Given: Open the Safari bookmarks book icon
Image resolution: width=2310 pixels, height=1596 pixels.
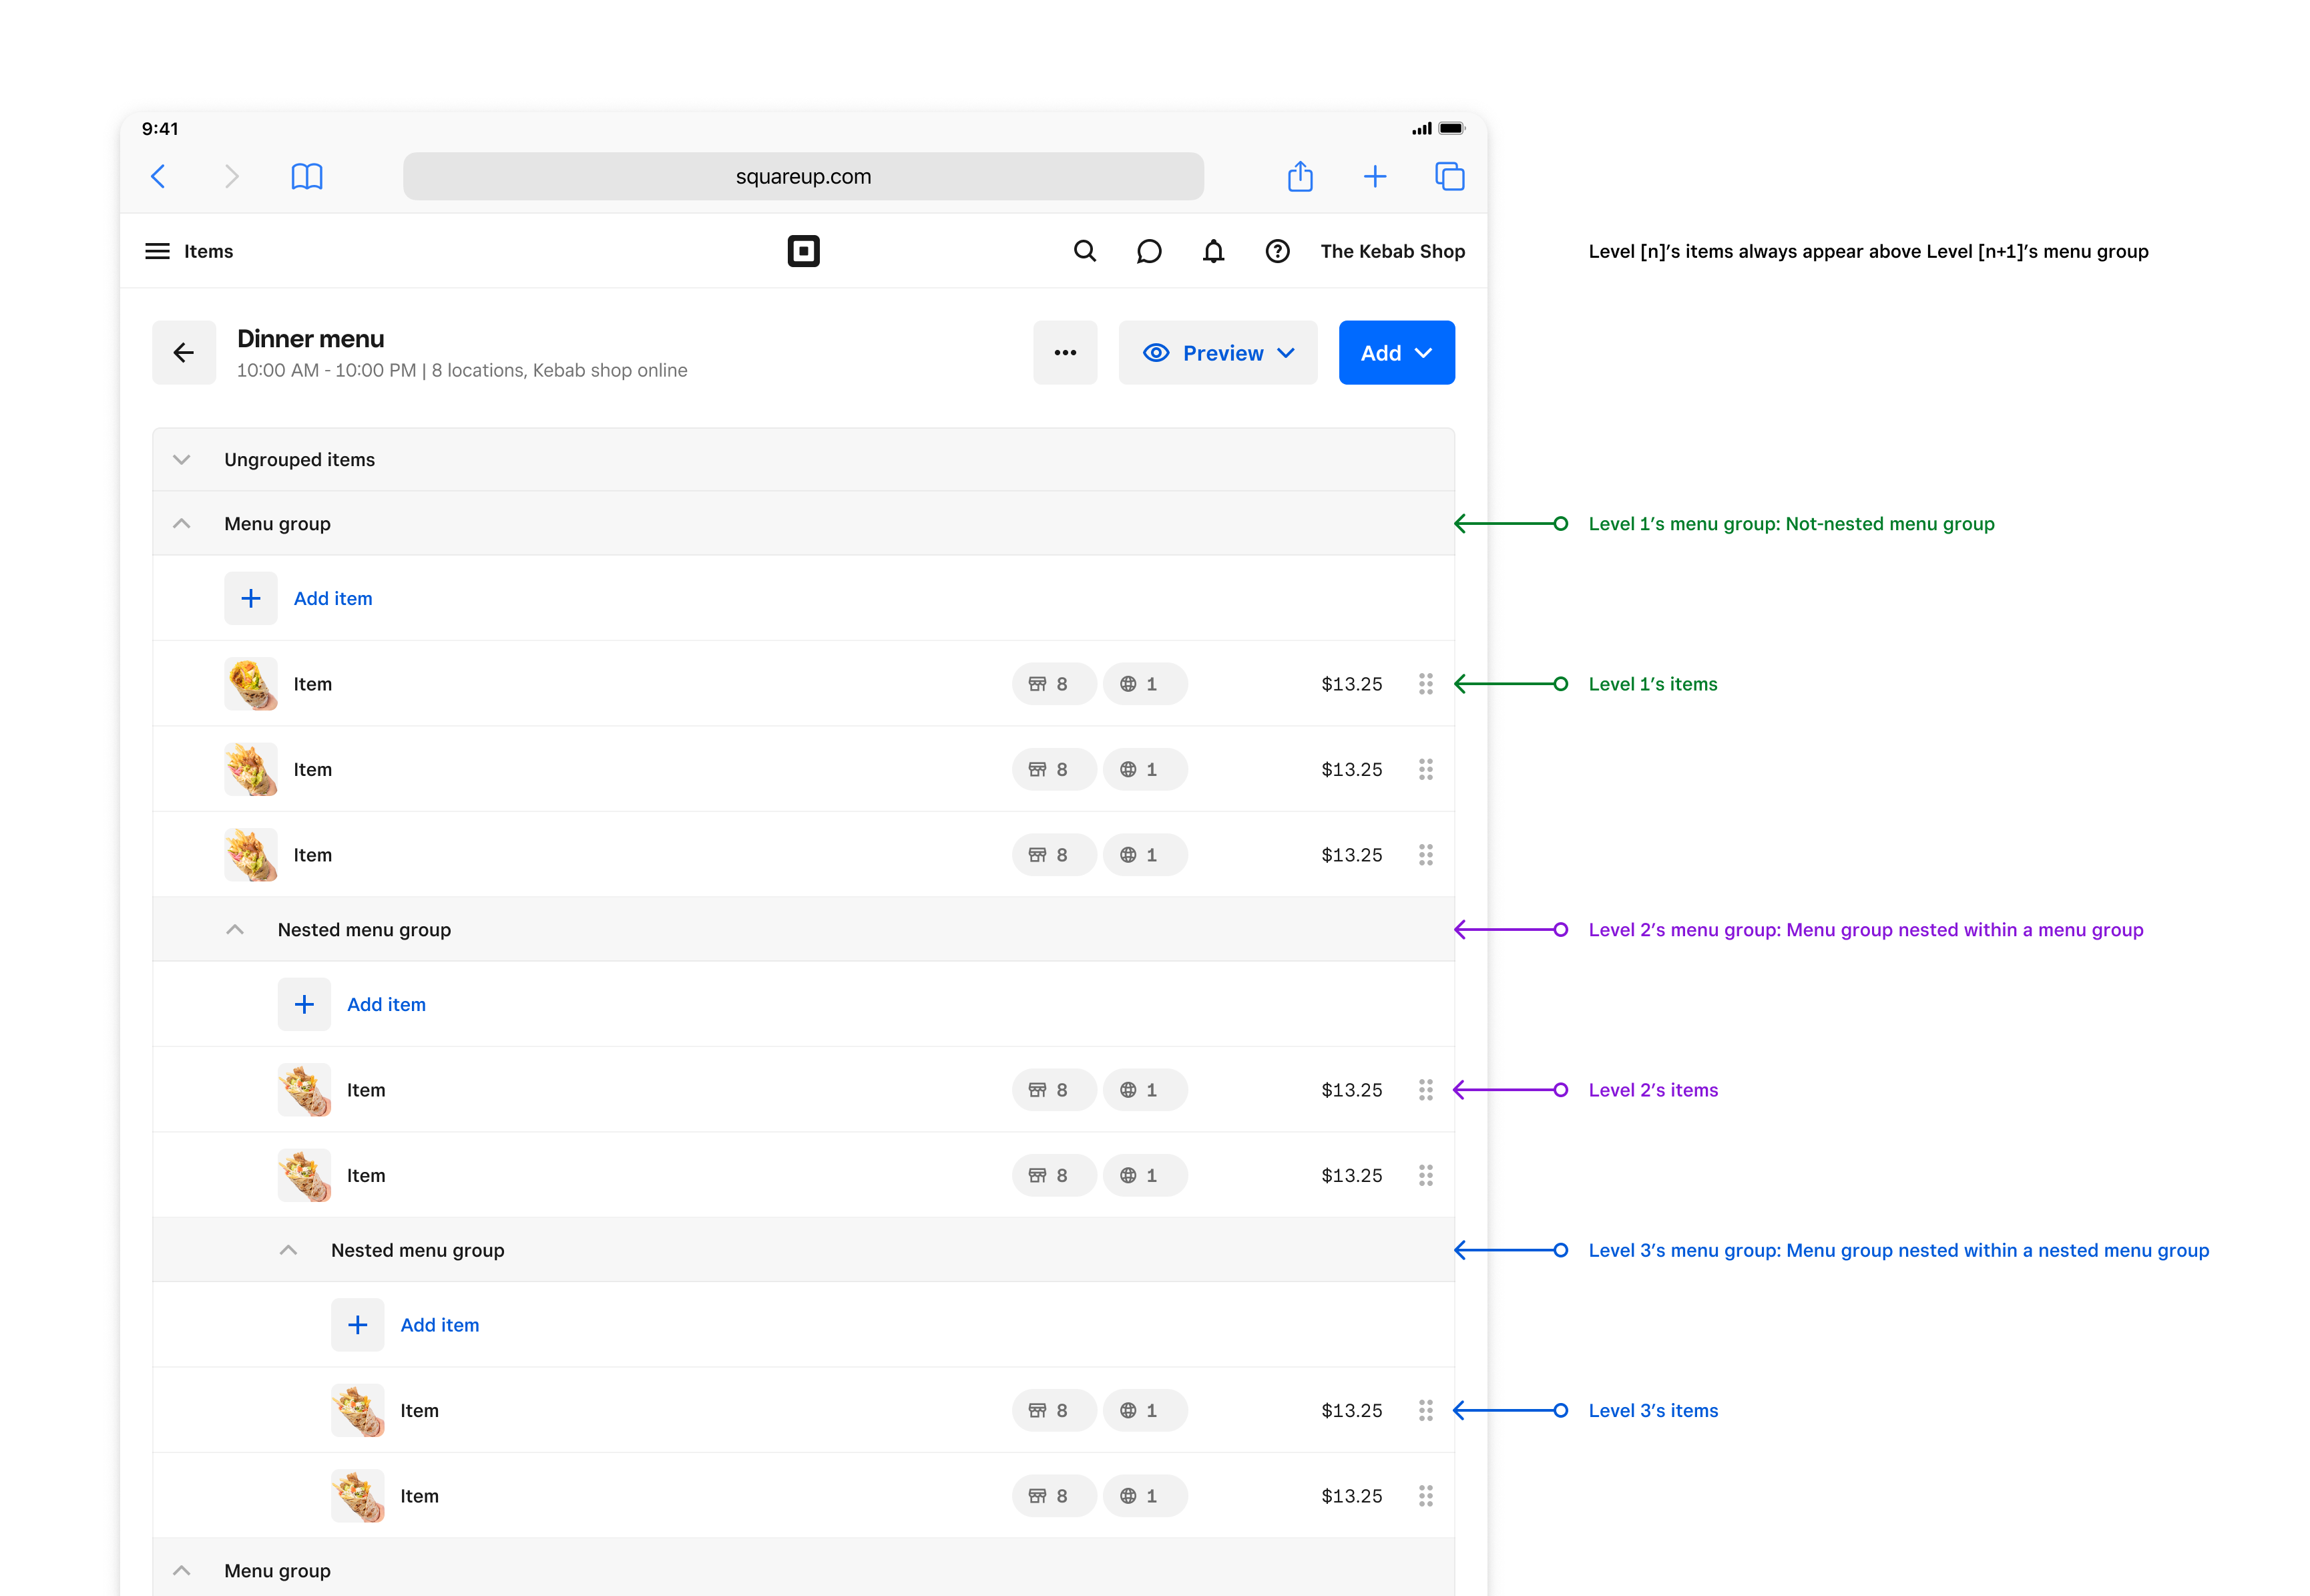Looking at the screenshot, I should 307,177.
